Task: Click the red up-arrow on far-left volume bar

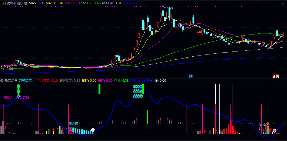Action: pyautogui.click(x=5, y=127)
